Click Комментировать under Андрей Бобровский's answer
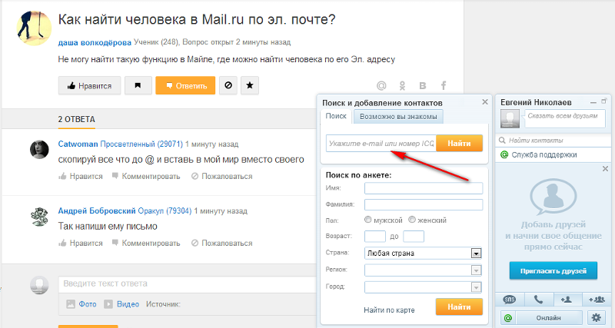Image resolution: width=615 pixels, height=328 pixels. click(146, 243)
